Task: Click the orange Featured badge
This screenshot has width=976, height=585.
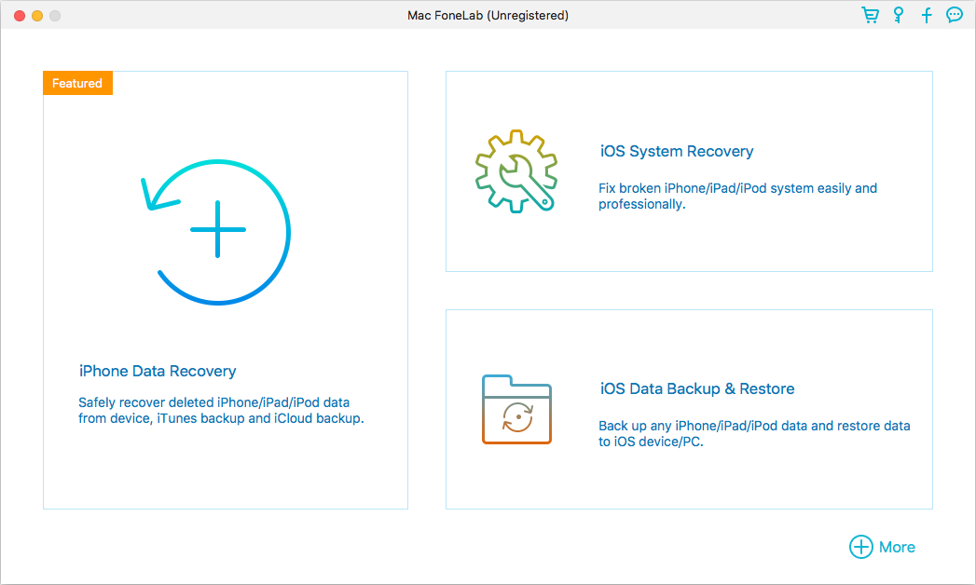Action: pos(77,83)
